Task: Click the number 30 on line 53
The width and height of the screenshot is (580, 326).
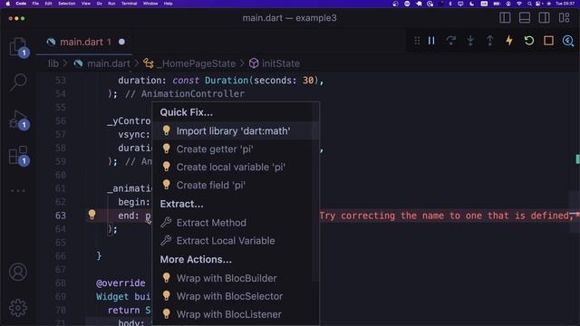Action: click(308, 81)
